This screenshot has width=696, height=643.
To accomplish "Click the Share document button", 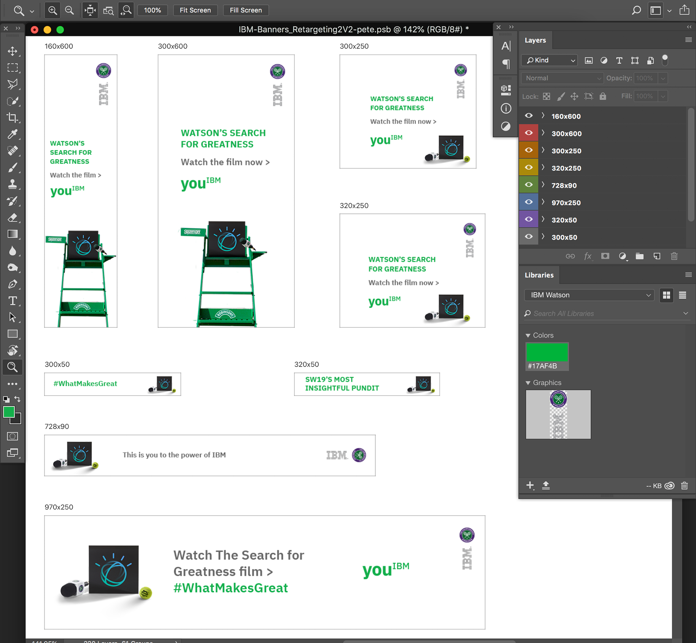I will tap(684, 10).
